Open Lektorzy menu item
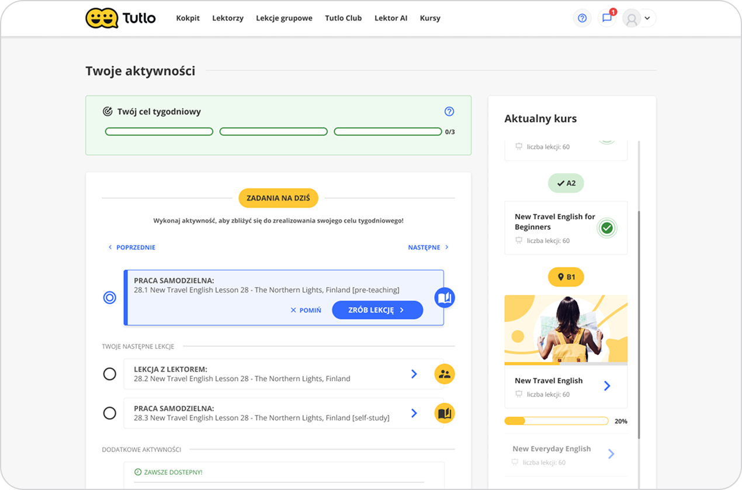The width and height of the screenshot is (742, 490). [x=228, y=18]
